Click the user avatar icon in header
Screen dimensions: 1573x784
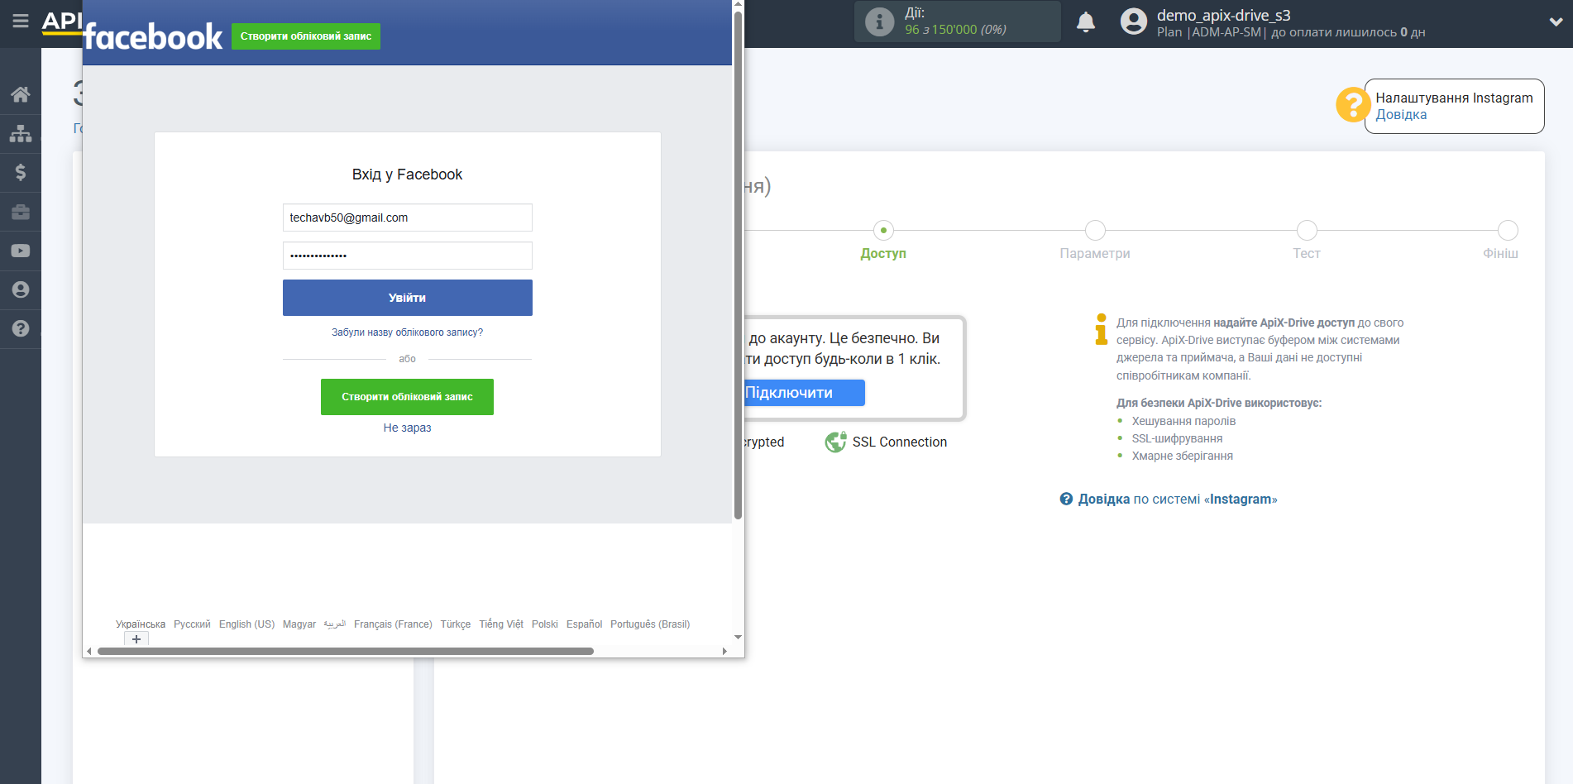point(1134,22)
